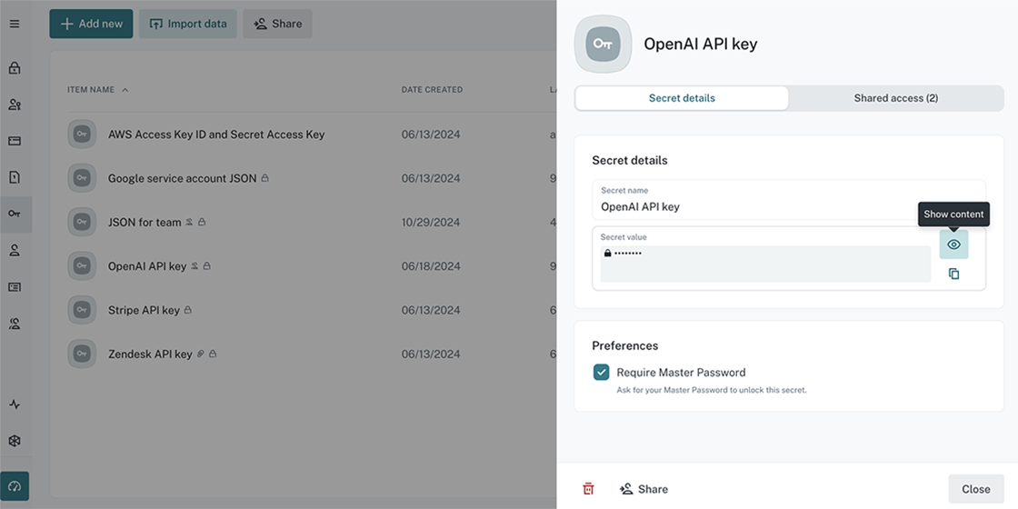Click the eye icon to show secret content
The image size is (1018, 509).
pyautogui.click(x=953, y=245)
